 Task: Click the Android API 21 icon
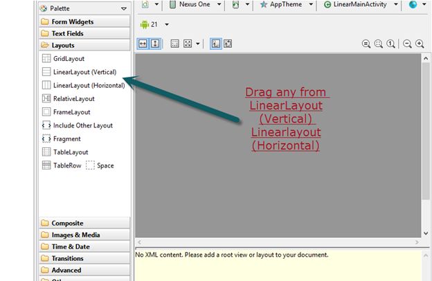(x=145, y=24)
